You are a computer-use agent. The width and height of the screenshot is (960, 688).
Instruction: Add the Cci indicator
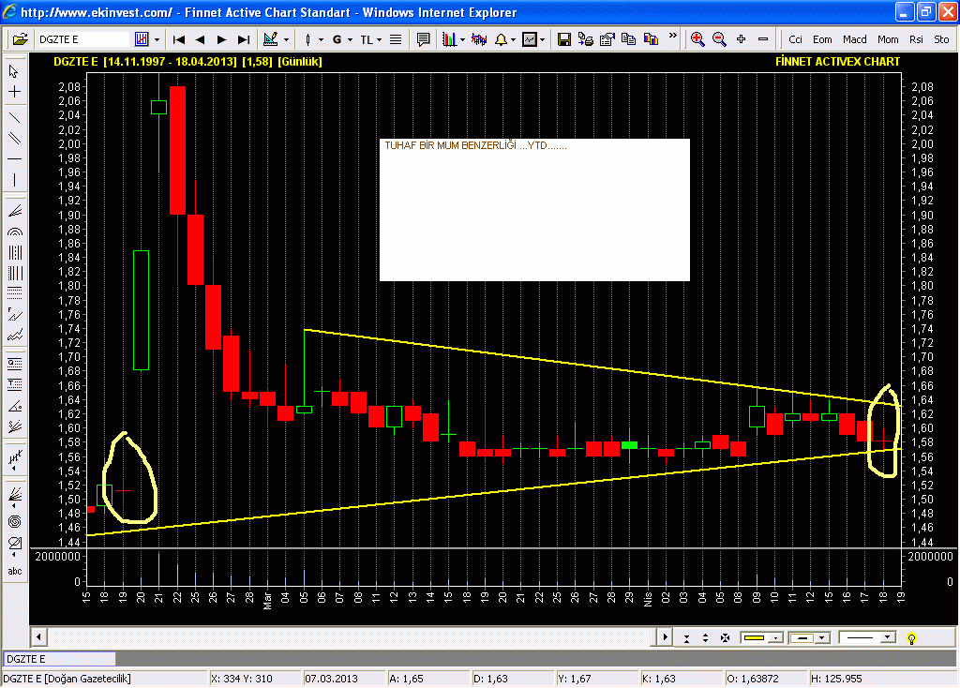[795, 39]
